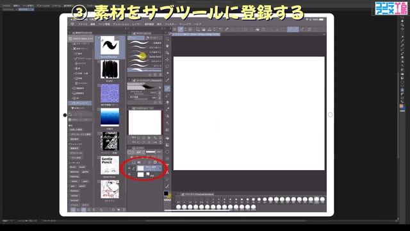Select the blue pattern material thumbnail
Screen dimensions: 410x231
pos(110,93)
